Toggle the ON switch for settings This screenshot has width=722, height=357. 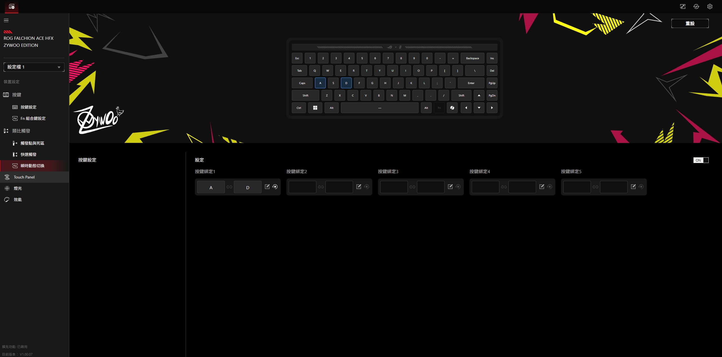[x=701, y=160]
